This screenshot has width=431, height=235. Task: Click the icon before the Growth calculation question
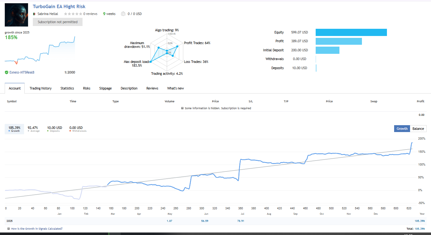pos(8,229)
